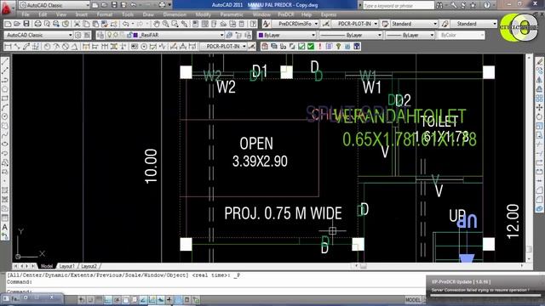Screen dimensions: 545x306
Task: Toggle MODEL space button in status bar
Action: tap(413, 300)
